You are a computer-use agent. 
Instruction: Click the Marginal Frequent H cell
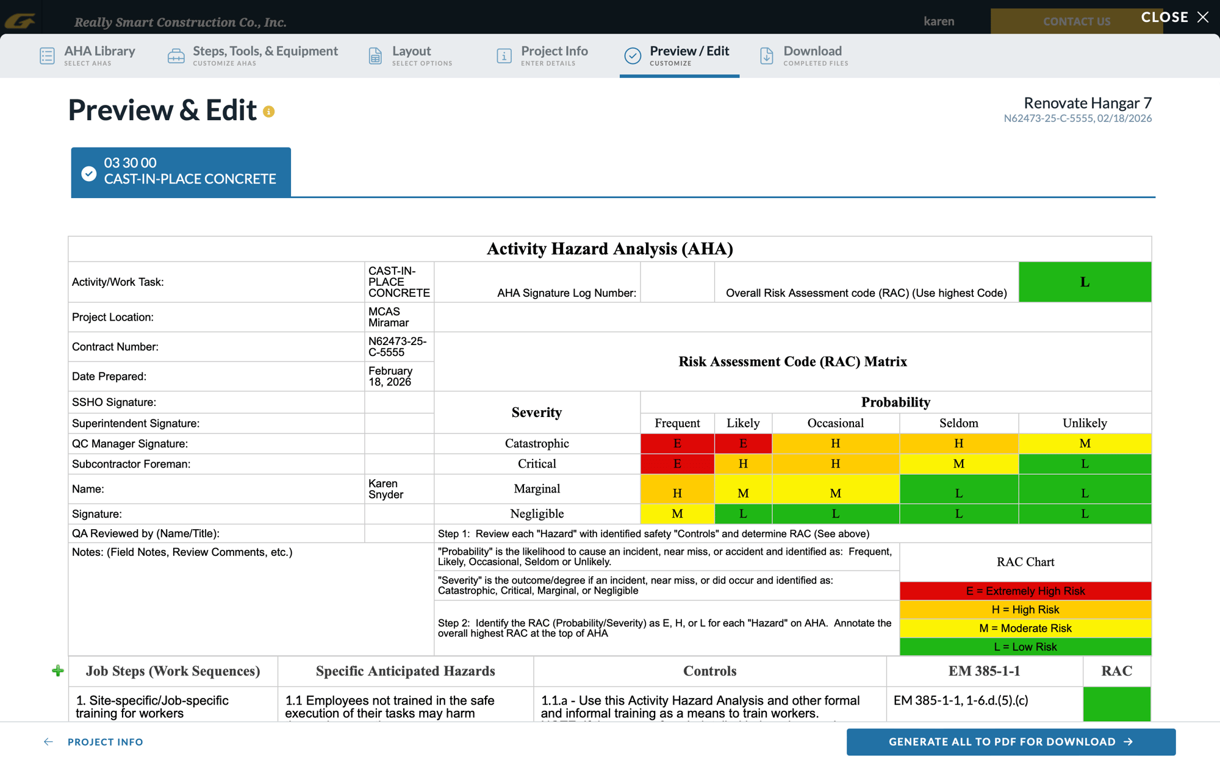click(x=677, y=490)
